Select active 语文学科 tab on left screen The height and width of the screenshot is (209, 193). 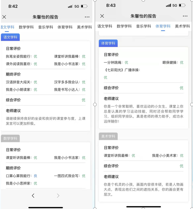tap(7, 27)
